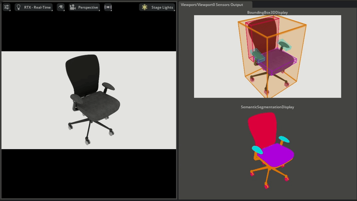
Task: Select the Viewport/Viewport0 Sensors Output tab
Action: (212, 5)
